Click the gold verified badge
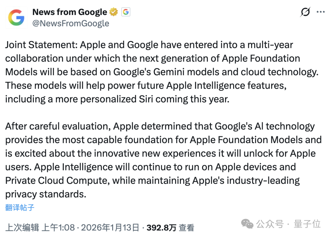 point(114,12)
